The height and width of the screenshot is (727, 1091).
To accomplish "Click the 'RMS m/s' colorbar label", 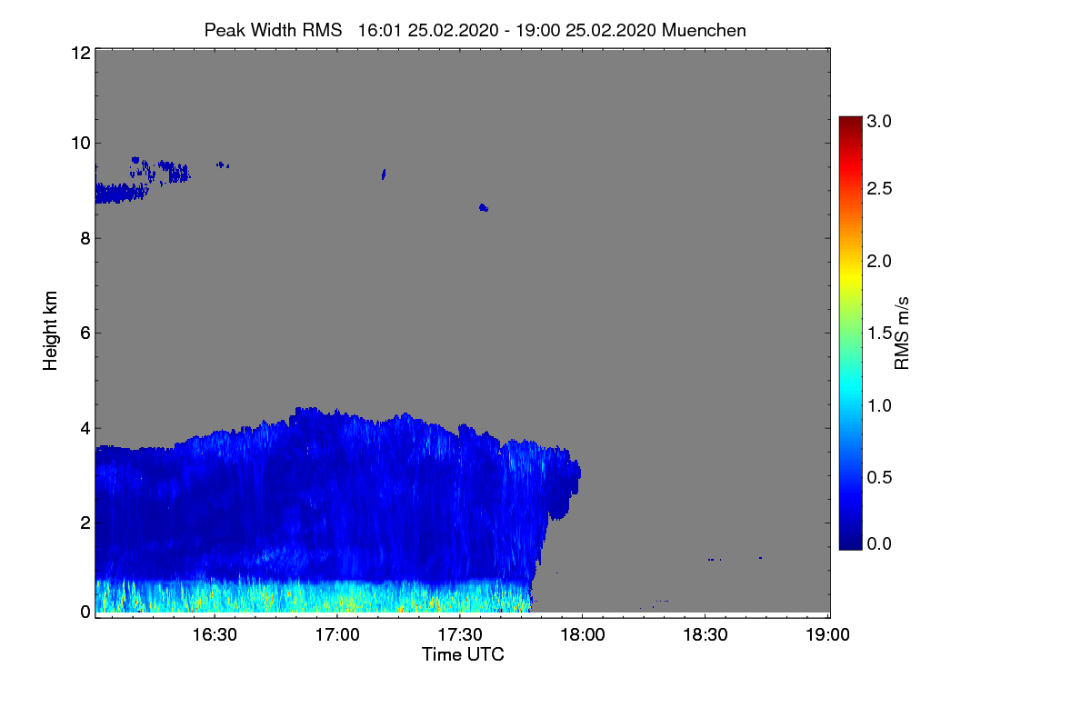I will pyautogui.click(x=902, y=332).
